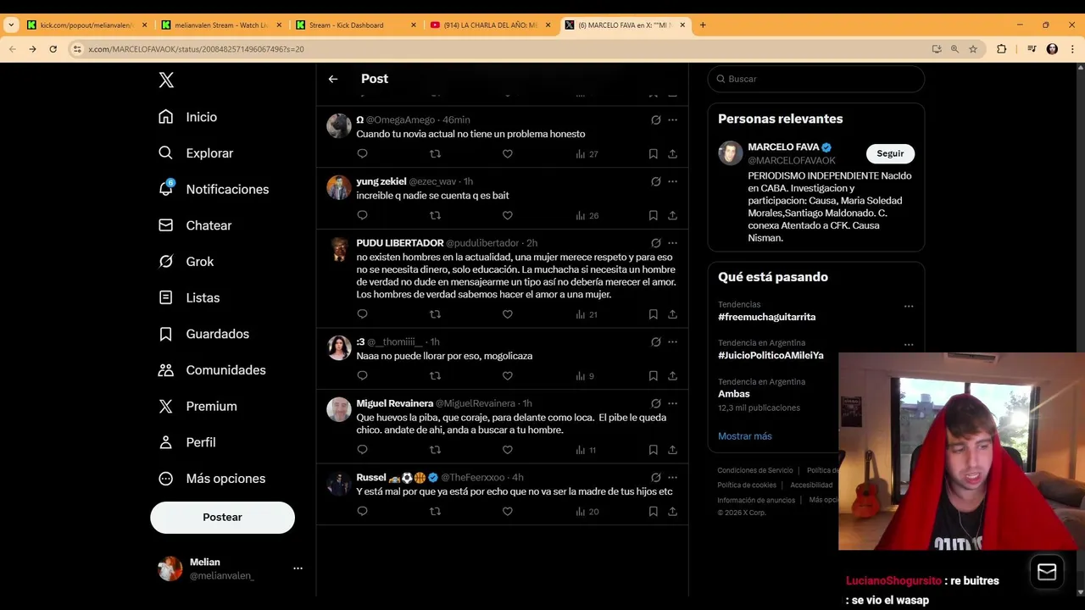The height and width of the screenshot is (610, 1085).
Task: Open Perfil in the sidebar
Action: [187, 442]
